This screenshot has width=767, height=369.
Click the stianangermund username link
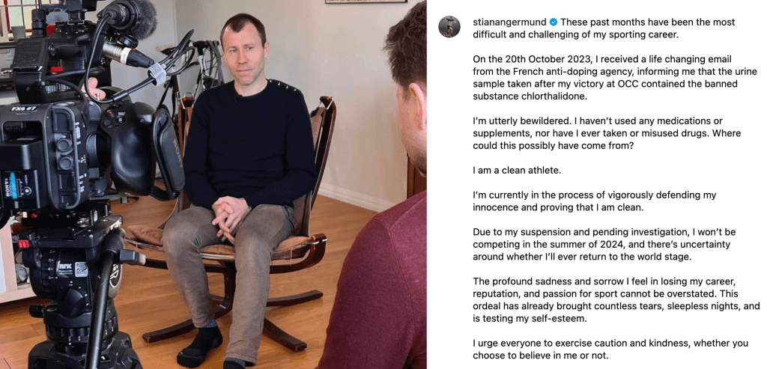tap(509, 22)
